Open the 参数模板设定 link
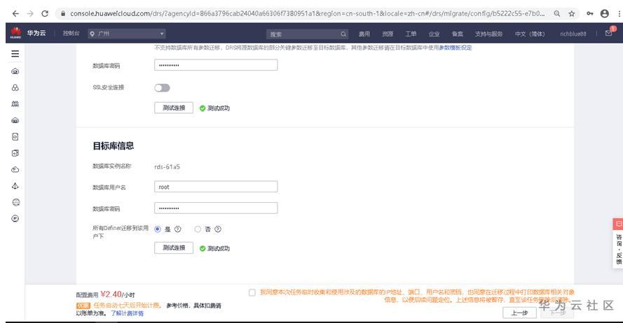The height and width of the screenshot is (323, 623). click(456, 48)
